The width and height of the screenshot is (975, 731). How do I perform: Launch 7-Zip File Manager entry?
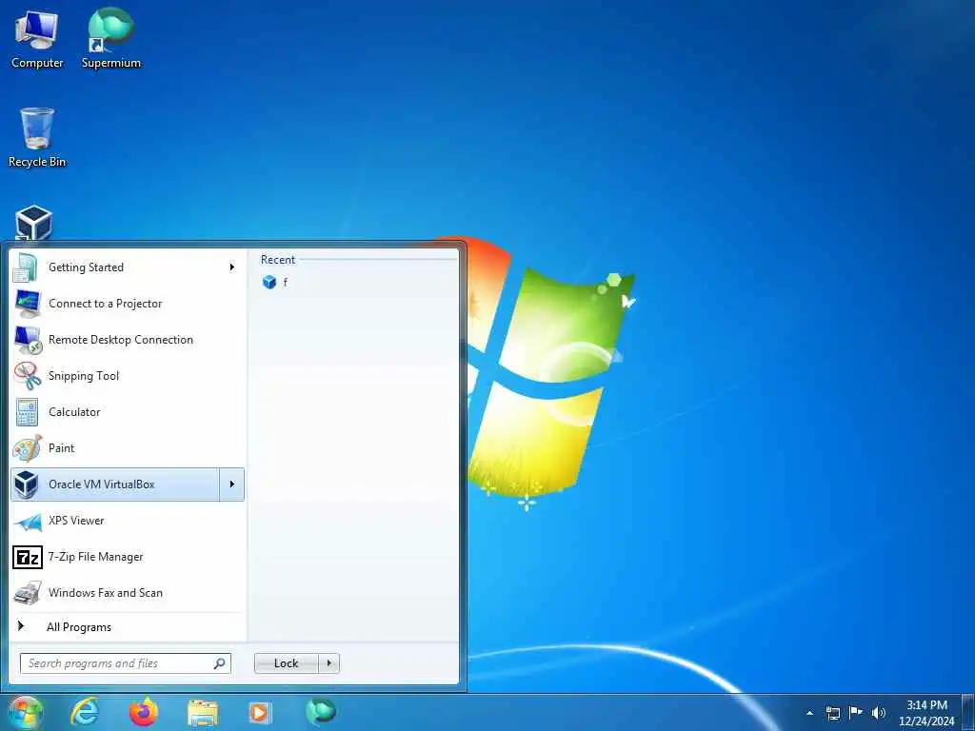(127, 557)
